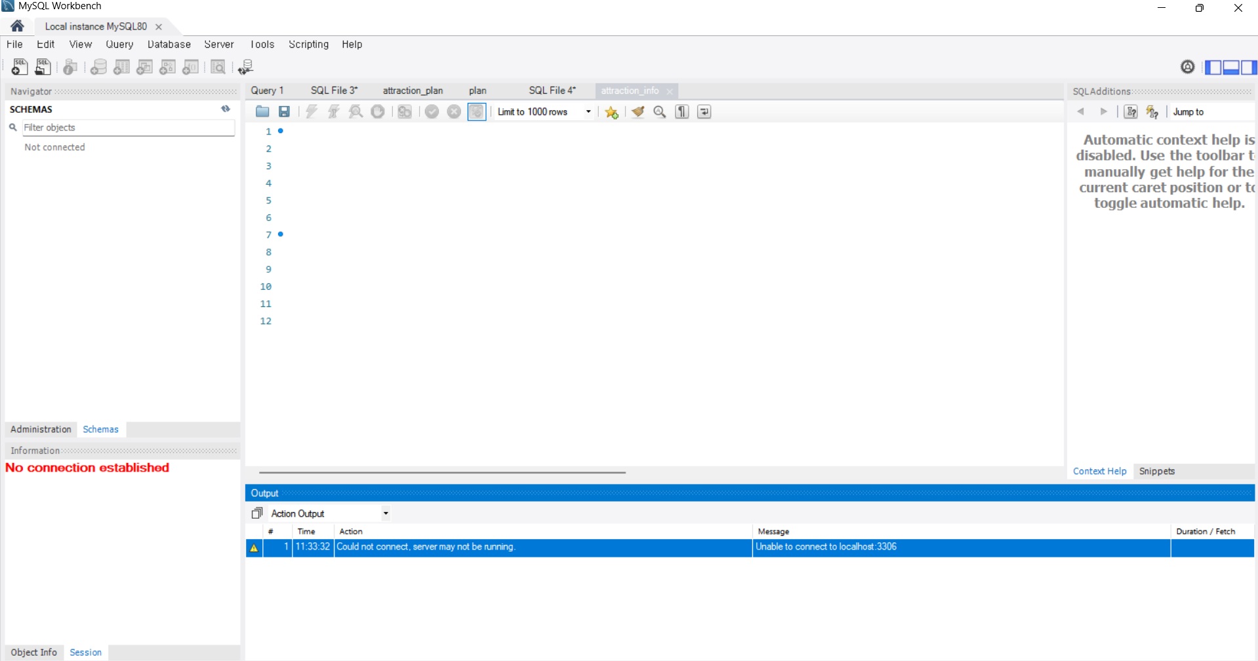The width and height of the screenshot is (1258, 661).
Task: Select the SQL File 4* tab
Action: coord(552,90)
